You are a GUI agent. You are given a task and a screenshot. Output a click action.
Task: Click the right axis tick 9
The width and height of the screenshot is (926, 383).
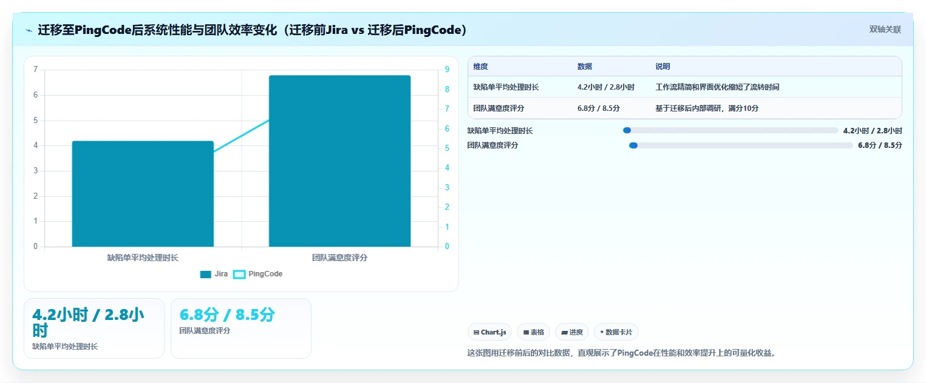coord(447,70)
